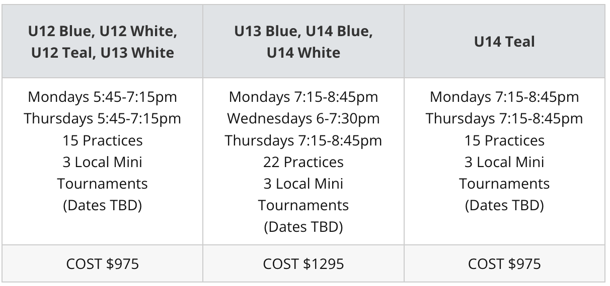
Task: Select Mondays 7:15-8:45pm in the U13 Blue column
Action: 303,97
